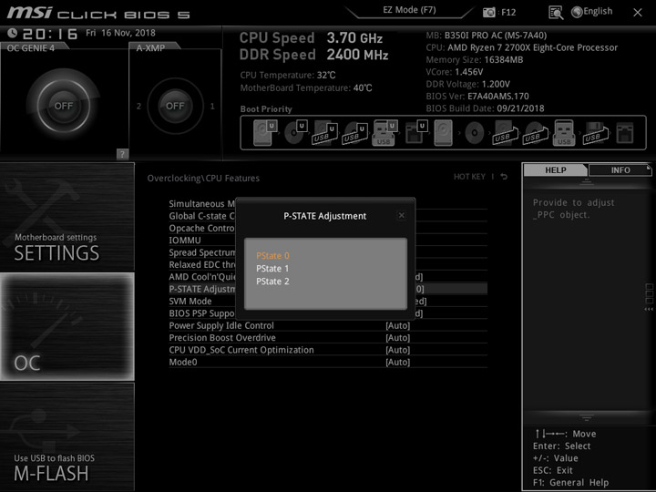This screenshot has width=656, height=492.
Task: Select UEFI USB key boot icon
Action: click(384, 133)
